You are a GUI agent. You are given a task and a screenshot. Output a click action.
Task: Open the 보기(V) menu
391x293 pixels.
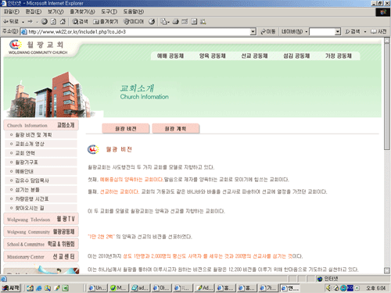click(56, 12)
